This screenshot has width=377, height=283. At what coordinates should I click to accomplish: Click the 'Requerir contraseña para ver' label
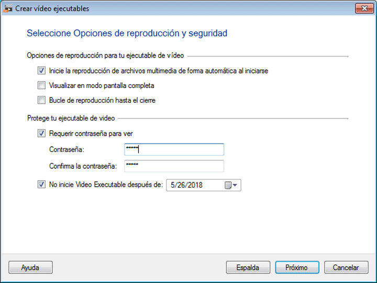click(94, 133)
